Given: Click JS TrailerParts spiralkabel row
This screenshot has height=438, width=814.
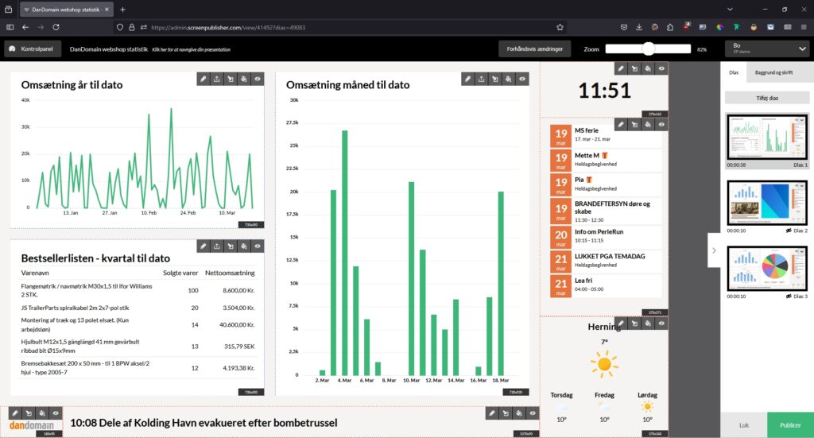Looking at the screenshot, I should click(138, 308).
